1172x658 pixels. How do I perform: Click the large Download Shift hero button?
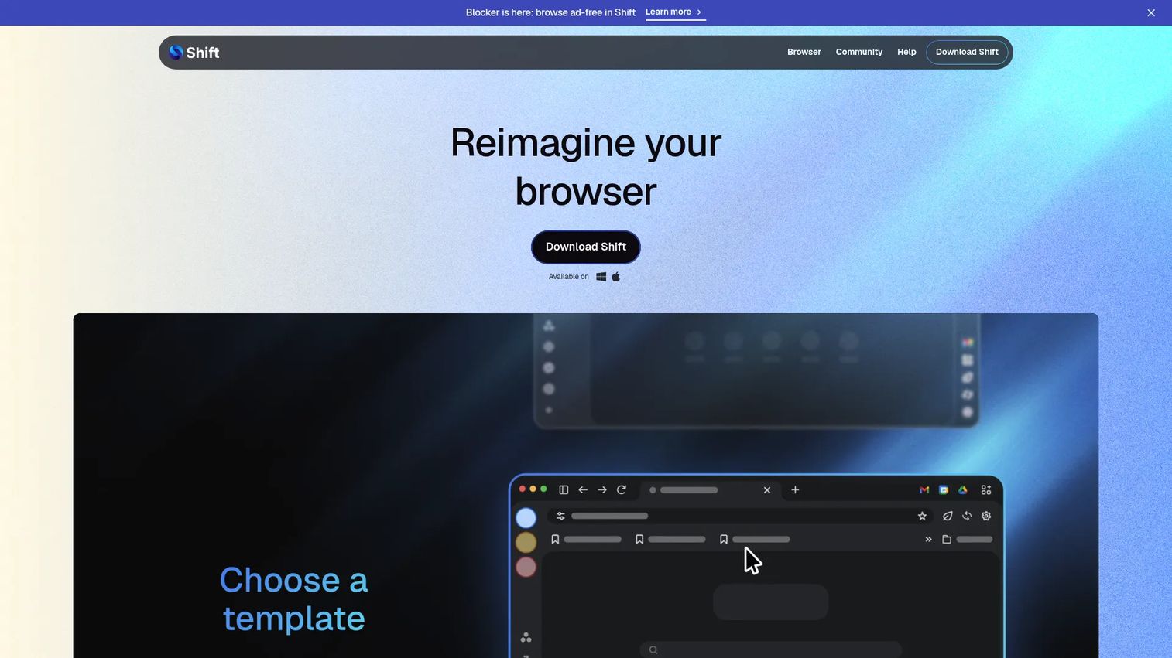(x=586, y=247)
